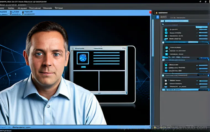
Task: Click the cyan circle icon of the first list row
Action: (166, 30)
